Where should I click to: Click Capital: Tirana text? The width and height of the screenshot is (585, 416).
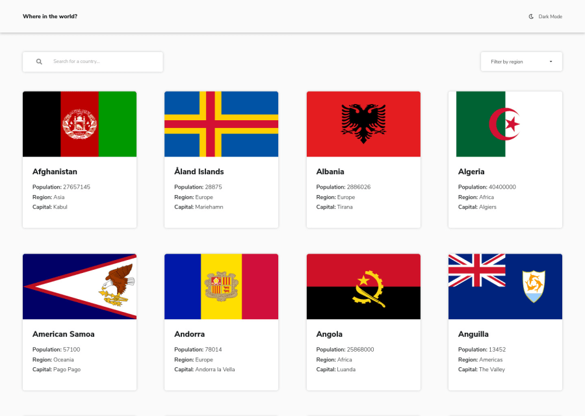(x=334, y=207)
